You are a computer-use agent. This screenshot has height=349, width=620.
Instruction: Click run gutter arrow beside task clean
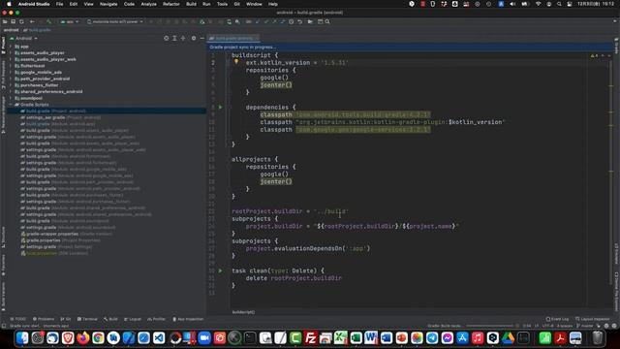(x=221, y=270)
